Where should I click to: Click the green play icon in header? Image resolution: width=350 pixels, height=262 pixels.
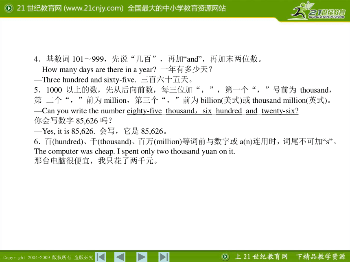tap(9, 9)
